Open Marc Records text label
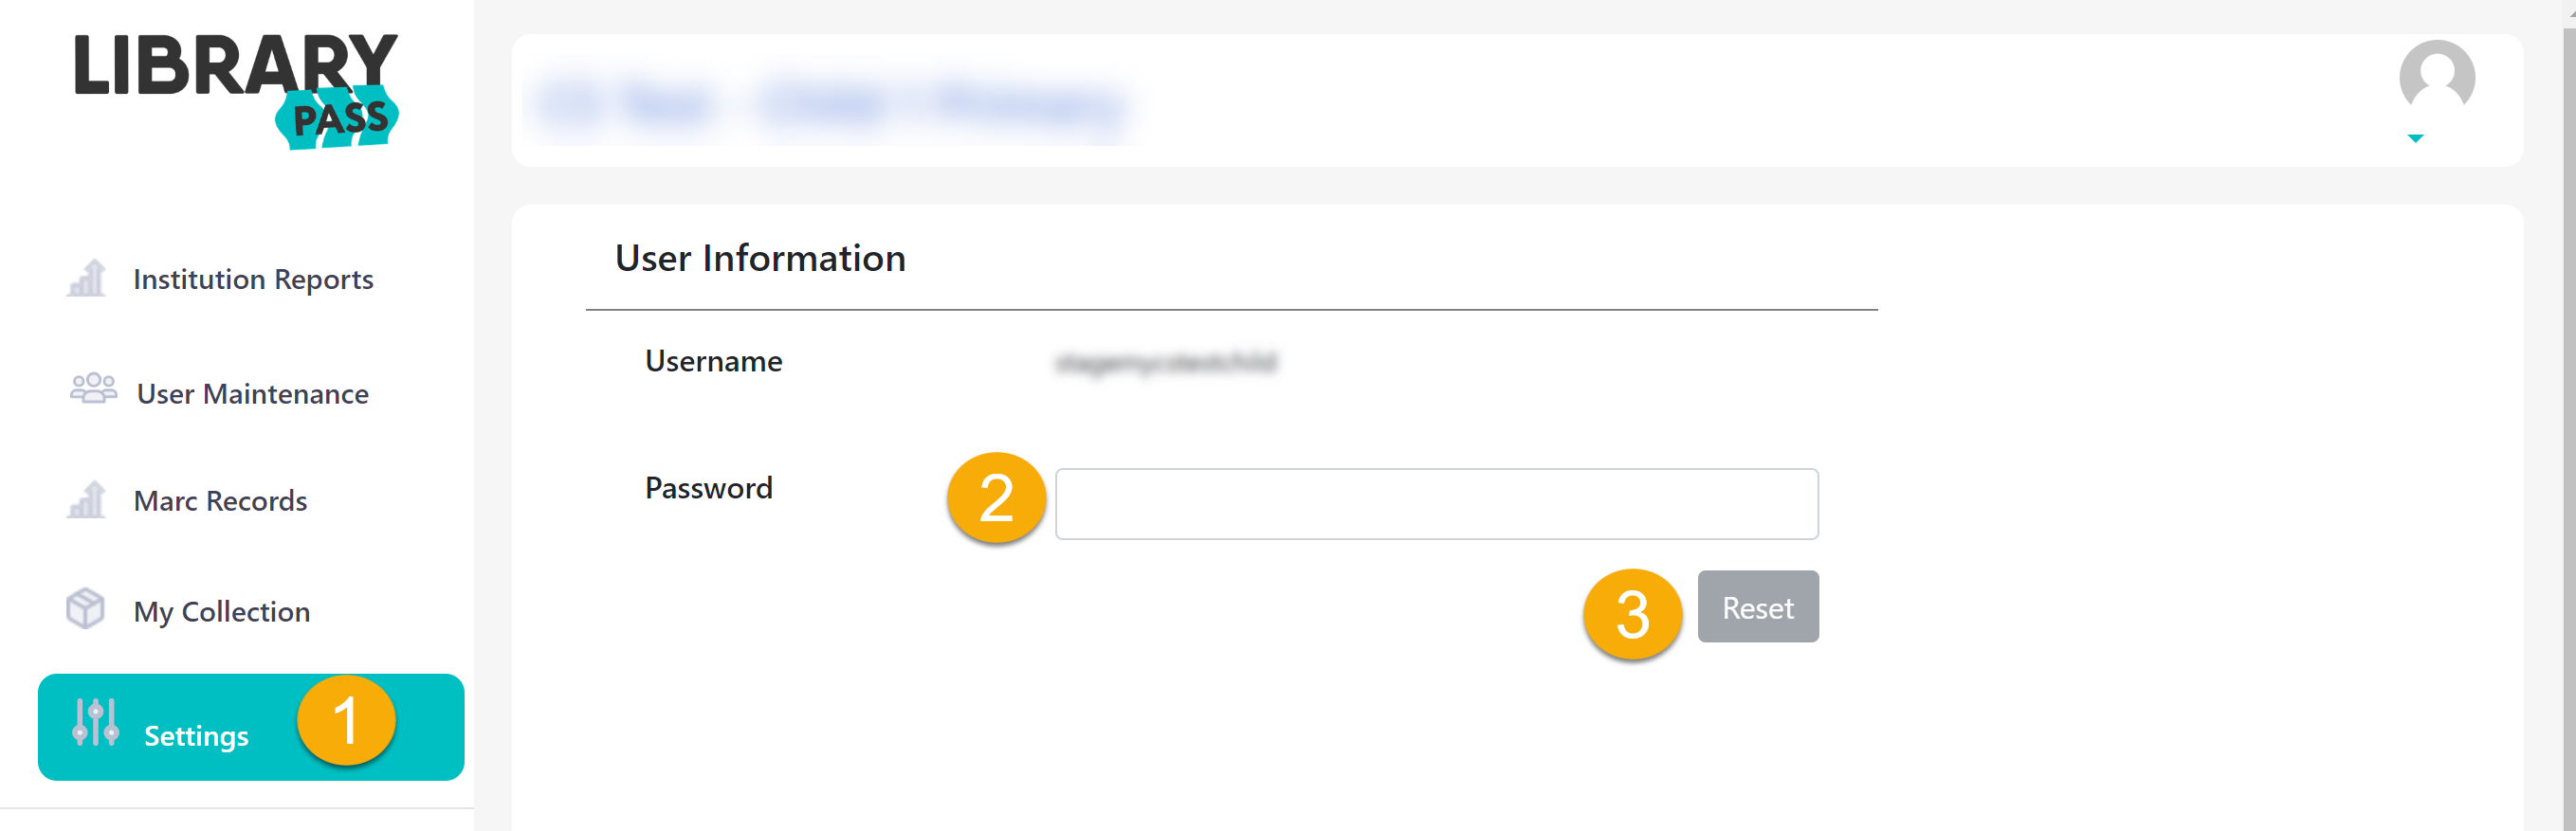This screenshot has width=2576, height=831. (220, 501)
